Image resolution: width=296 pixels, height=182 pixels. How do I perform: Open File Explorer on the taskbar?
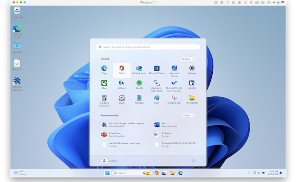point(172,173)
